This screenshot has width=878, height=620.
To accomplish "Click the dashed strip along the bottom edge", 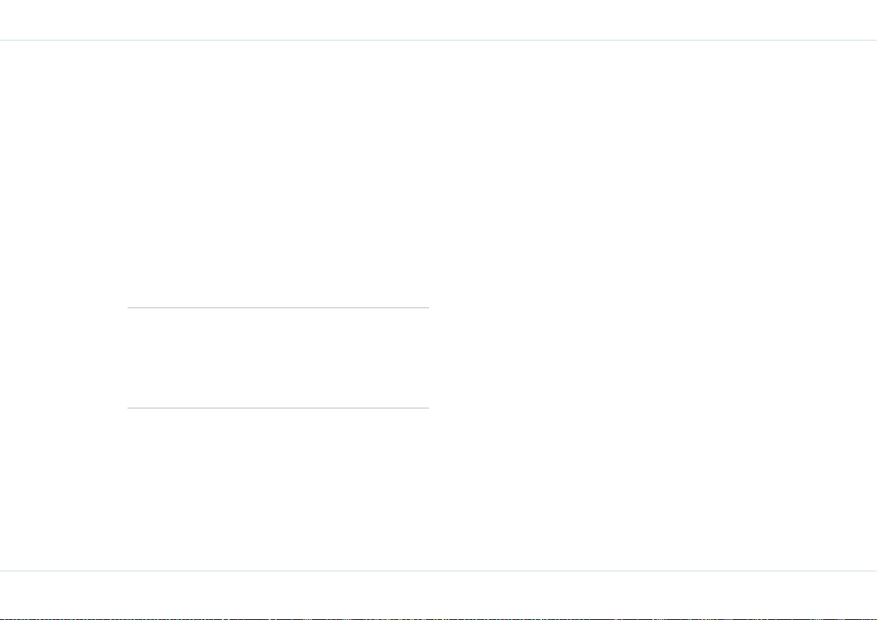I will pyautogui.click(x=439, y=619).
